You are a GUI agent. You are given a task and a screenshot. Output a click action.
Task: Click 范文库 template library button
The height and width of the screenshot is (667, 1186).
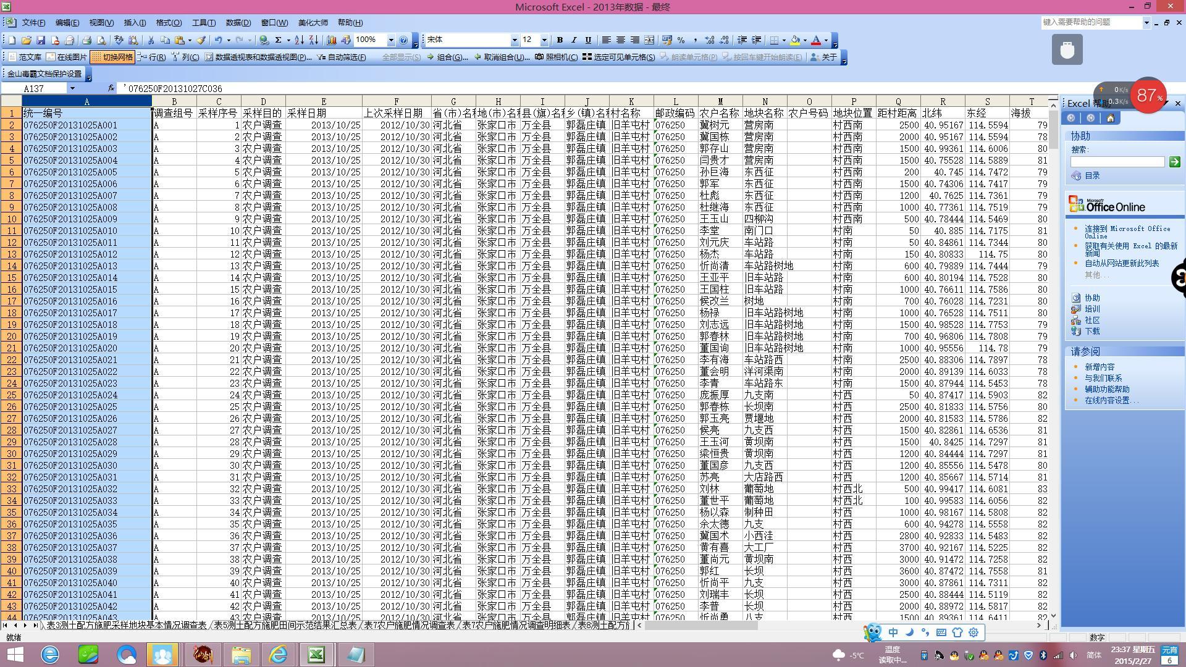click(x=25, y=57)
